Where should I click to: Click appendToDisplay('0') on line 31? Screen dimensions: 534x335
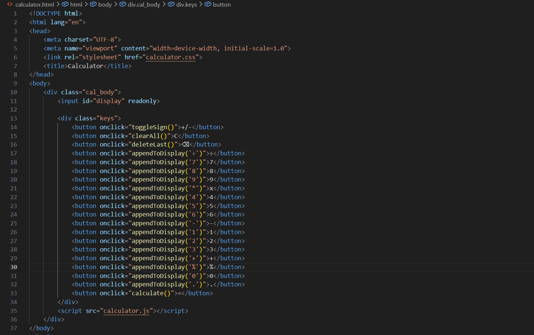(x=167, y=276)
